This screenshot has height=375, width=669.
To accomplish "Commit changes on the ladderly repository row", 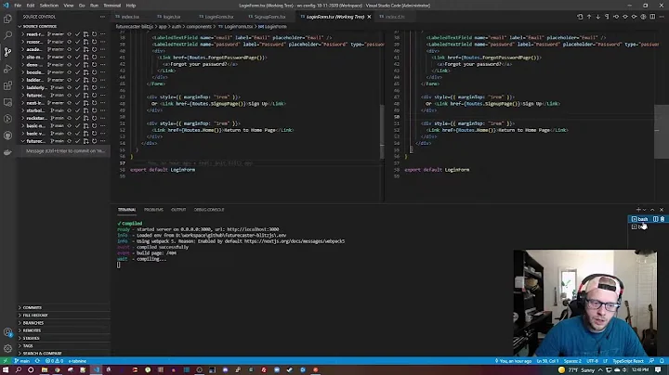I will 78,88.
